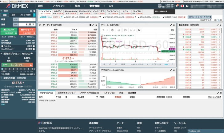Toggle ログスケール on the chart
This screenshot has height=133, width=224.
point(156,64)
